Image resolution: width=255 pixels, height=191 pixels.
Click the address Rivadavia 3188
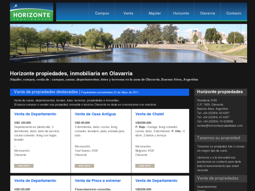click(207, 100)
